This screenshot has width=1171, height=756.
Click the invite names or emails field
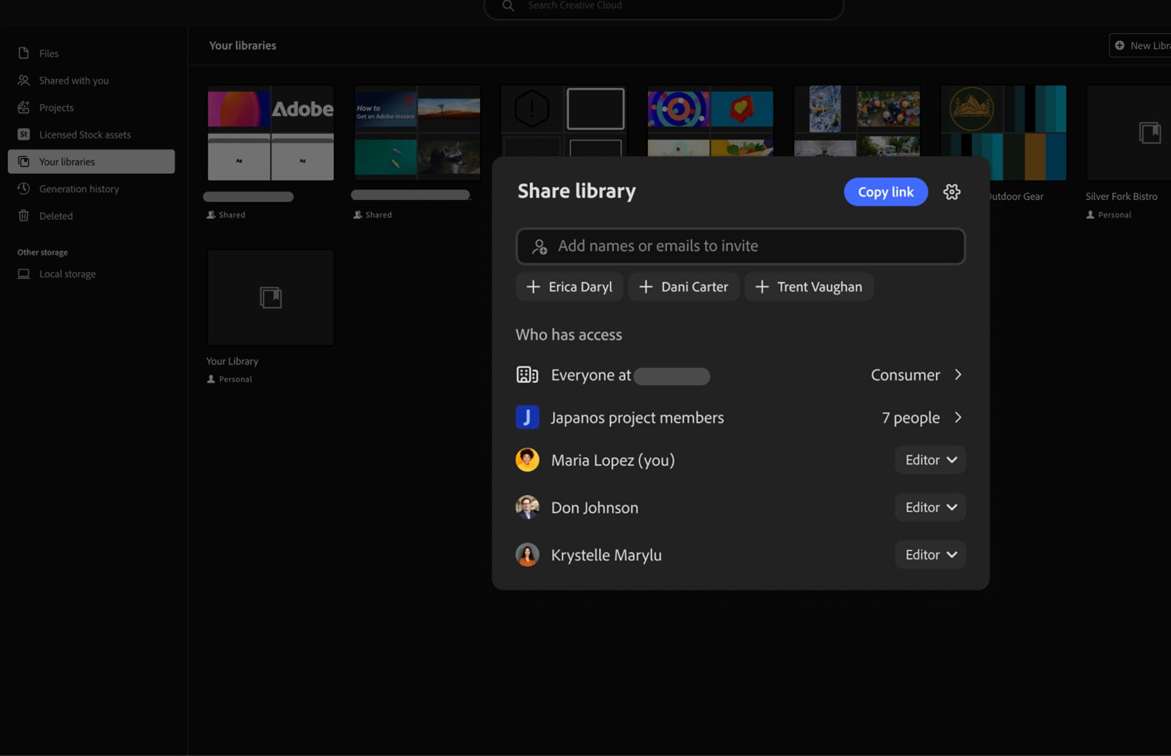click(740, 246)
